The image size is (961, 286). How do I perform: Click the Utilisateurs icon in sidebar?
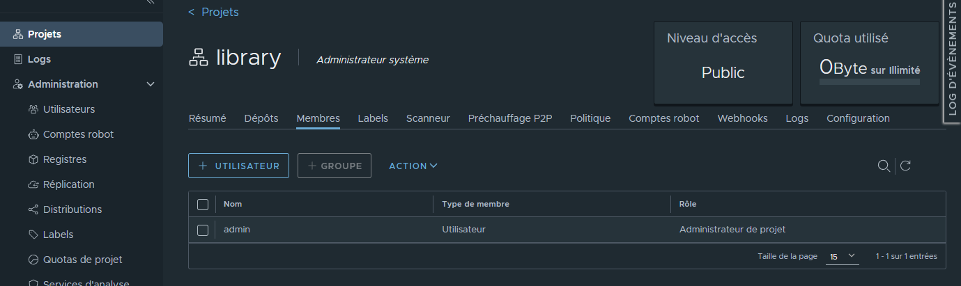click(33, 109)
